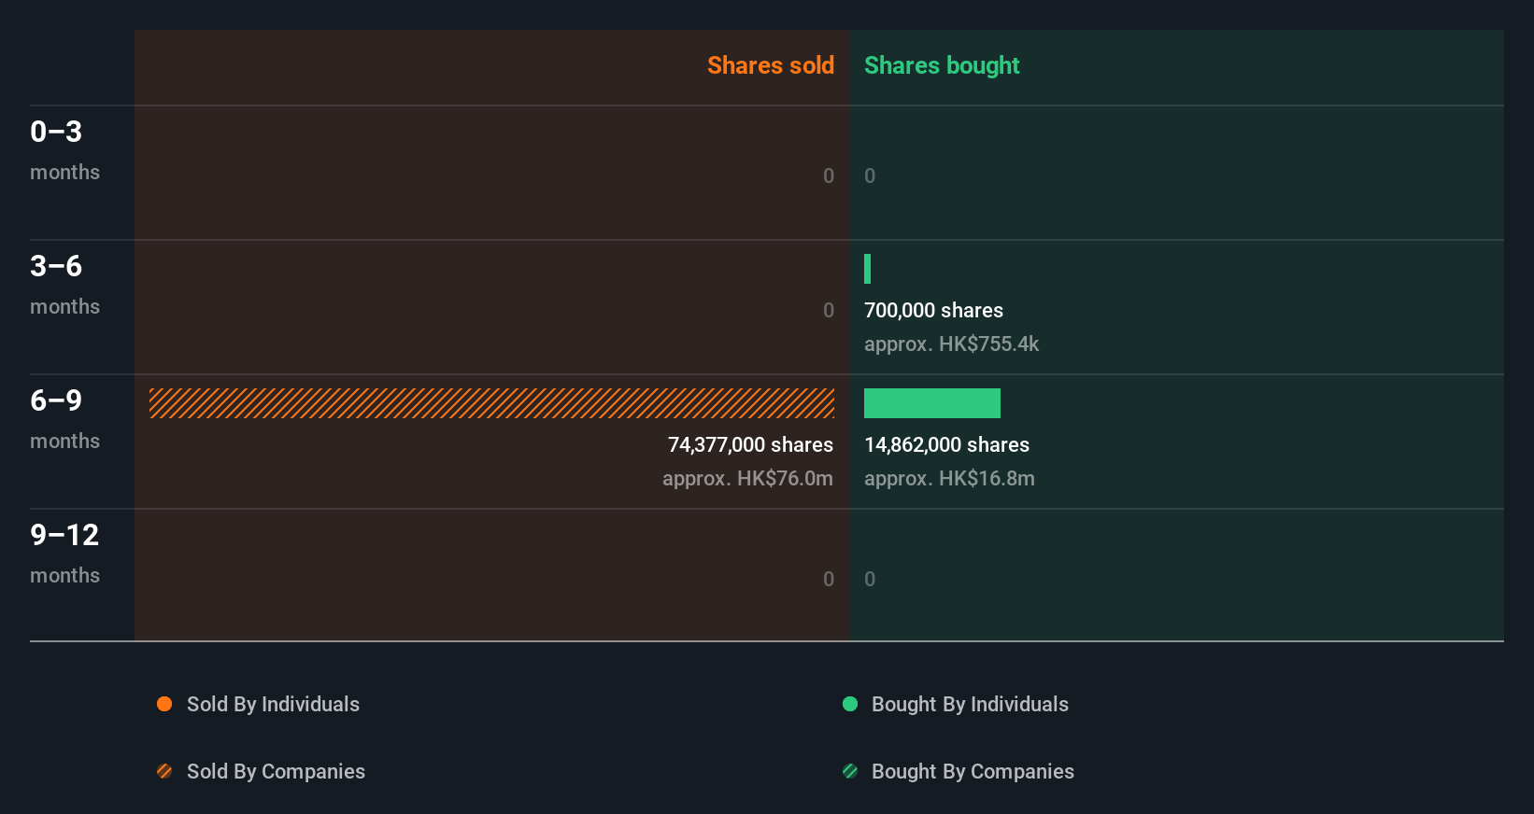Select the 9–12 months row label
1534x814 pixels.
tap(64, 554)
